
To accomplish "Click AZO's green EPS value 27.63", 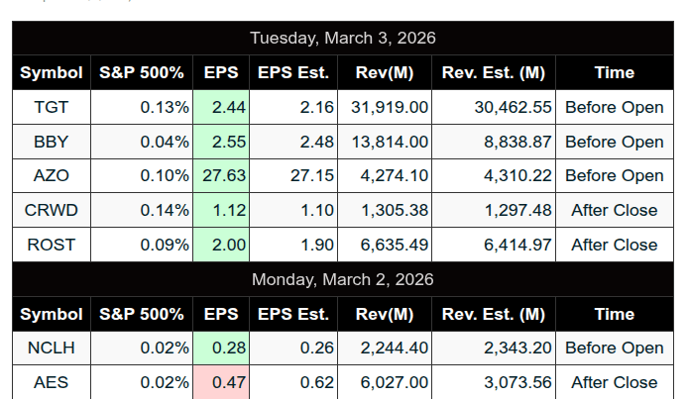I will 222,175.
